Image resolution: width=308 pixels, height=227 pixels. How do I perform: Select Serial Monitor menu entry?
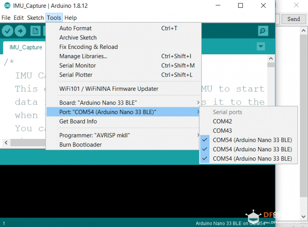123,65
